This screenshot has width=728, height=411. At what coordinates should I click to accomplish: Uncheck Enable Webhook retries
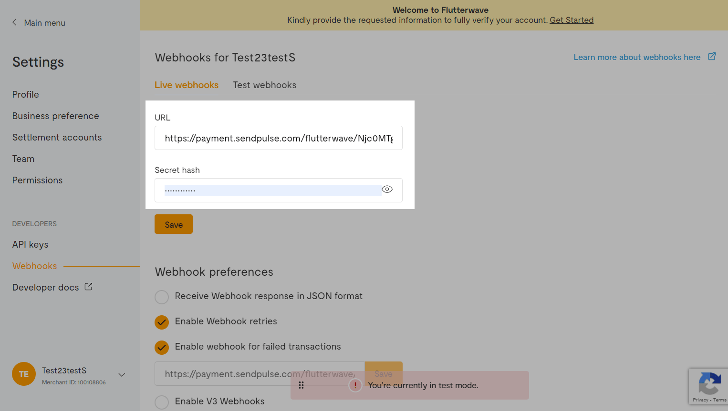coord(162,322)
